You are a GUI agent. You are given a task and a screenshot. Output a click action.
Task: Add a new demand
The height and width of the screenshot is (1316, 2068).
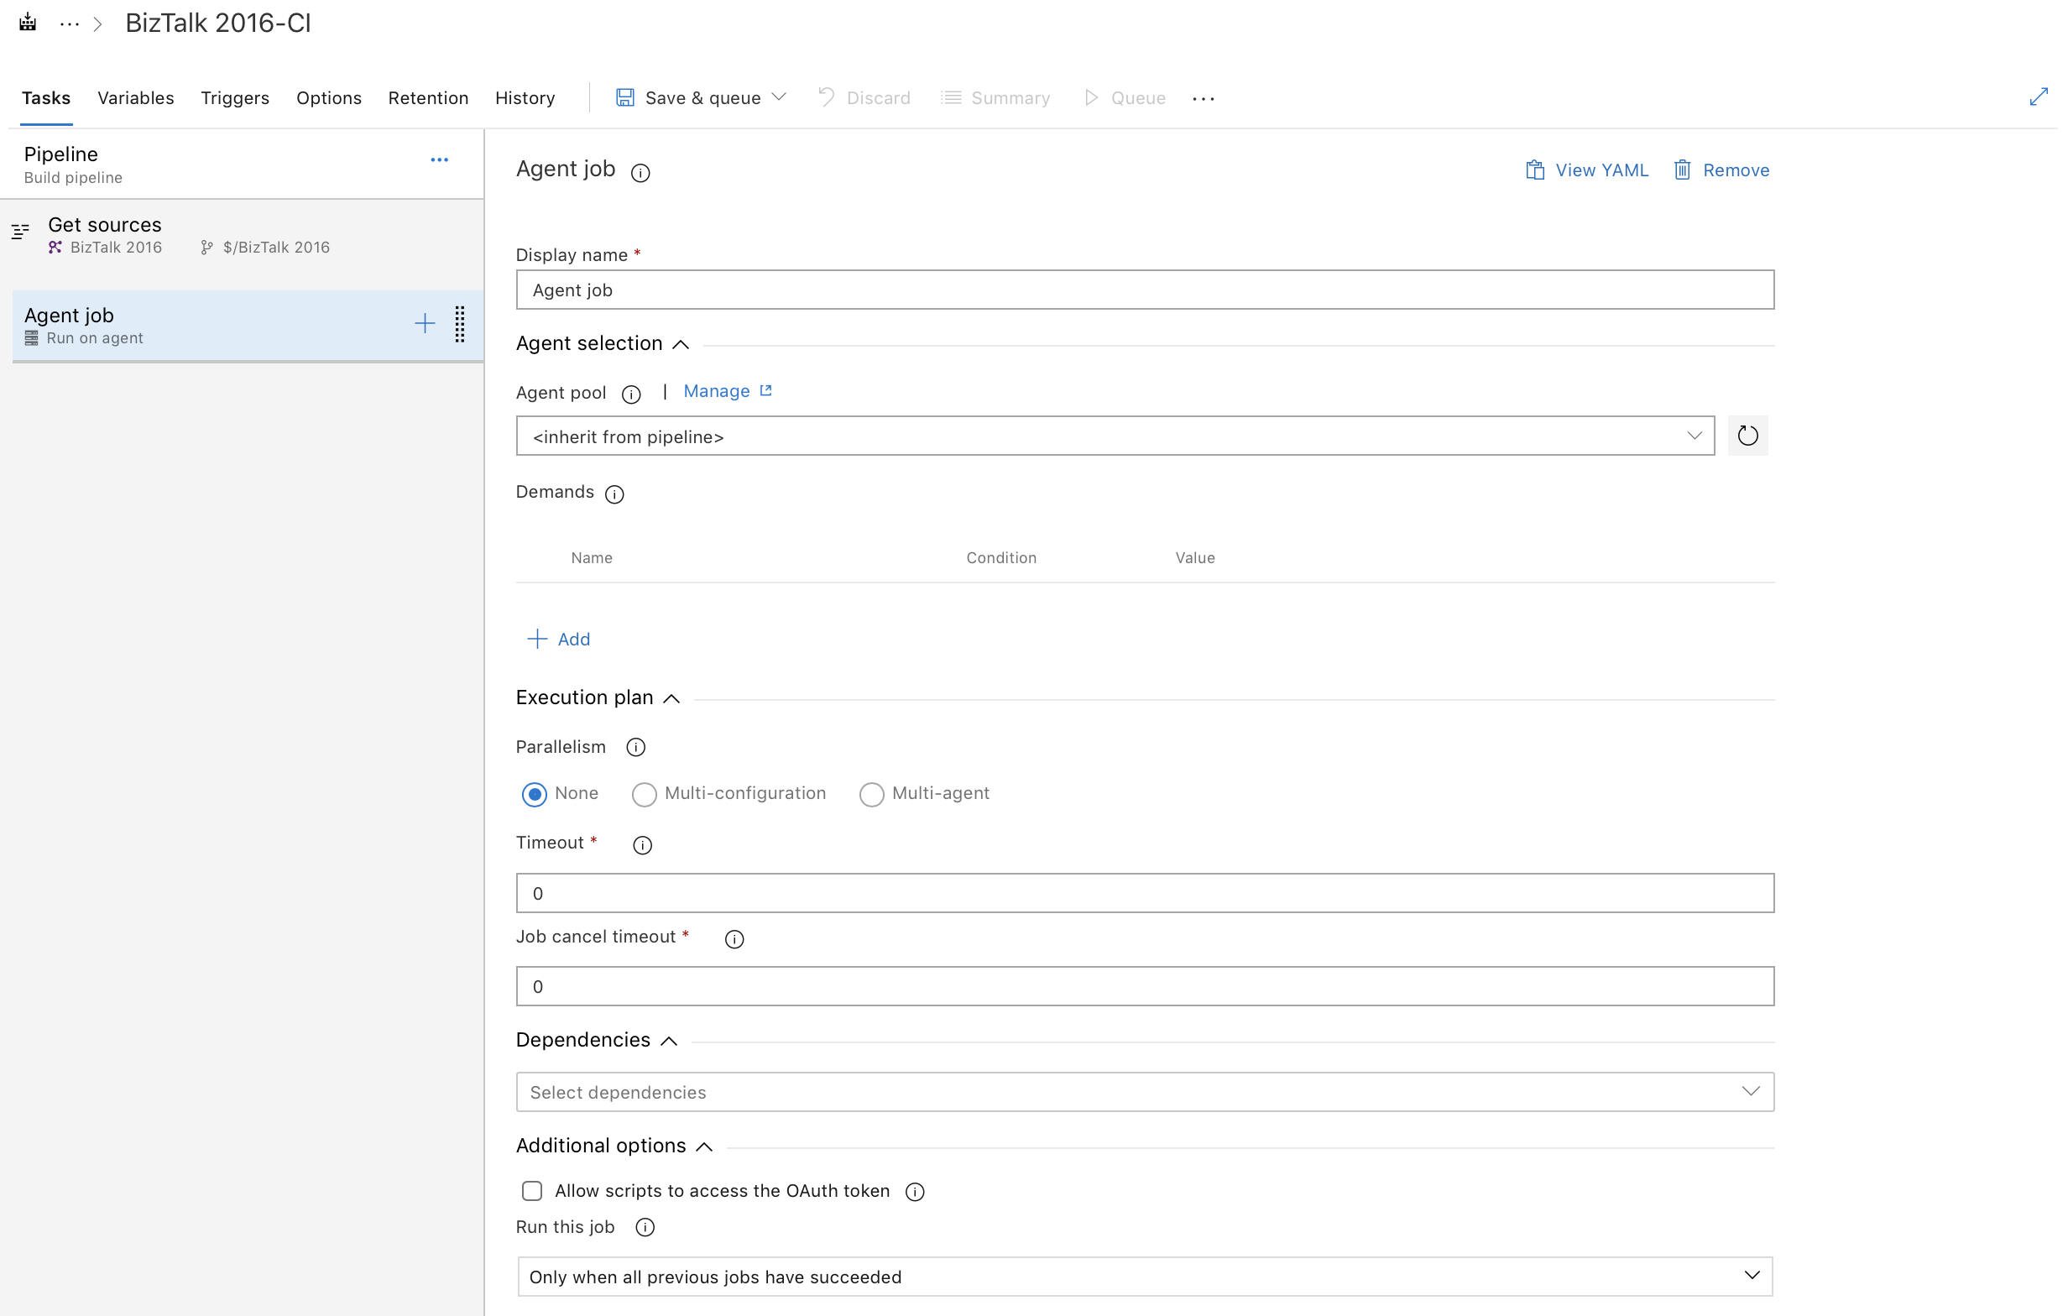(558, 639)
